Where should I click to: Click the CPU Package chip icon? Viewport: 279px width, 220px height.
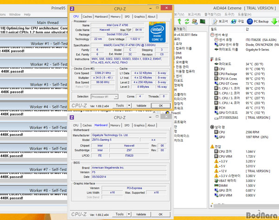coord(216,73)
